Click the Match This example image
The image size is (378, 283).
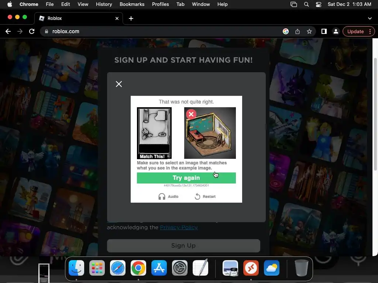pyautogui.click(x=154, y=133)
